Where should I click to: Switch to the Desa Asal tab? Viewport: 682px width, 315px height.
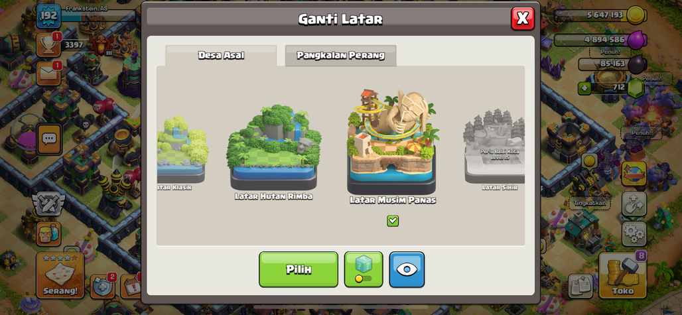coord(221,56)
